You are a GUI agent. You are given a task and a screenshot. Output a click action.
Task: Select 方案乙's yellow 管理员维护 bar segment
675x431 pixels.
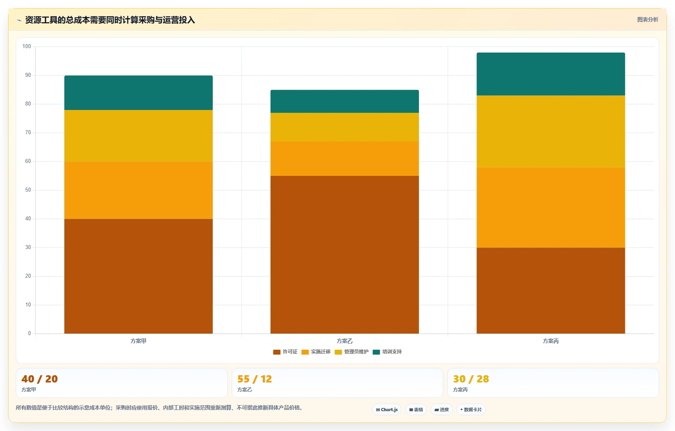(x=345, y=127)
